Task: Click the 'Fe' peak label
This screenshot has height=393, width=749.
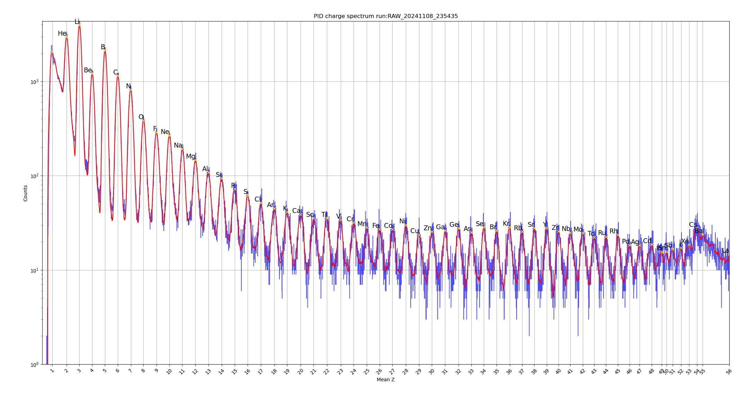Action: coord(376,226)
